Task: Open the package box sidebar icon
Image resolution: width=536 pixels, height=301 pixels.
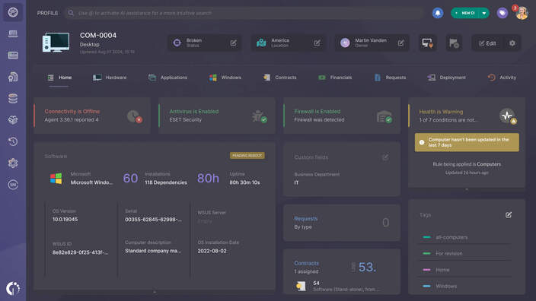Action: coord(13,120)
